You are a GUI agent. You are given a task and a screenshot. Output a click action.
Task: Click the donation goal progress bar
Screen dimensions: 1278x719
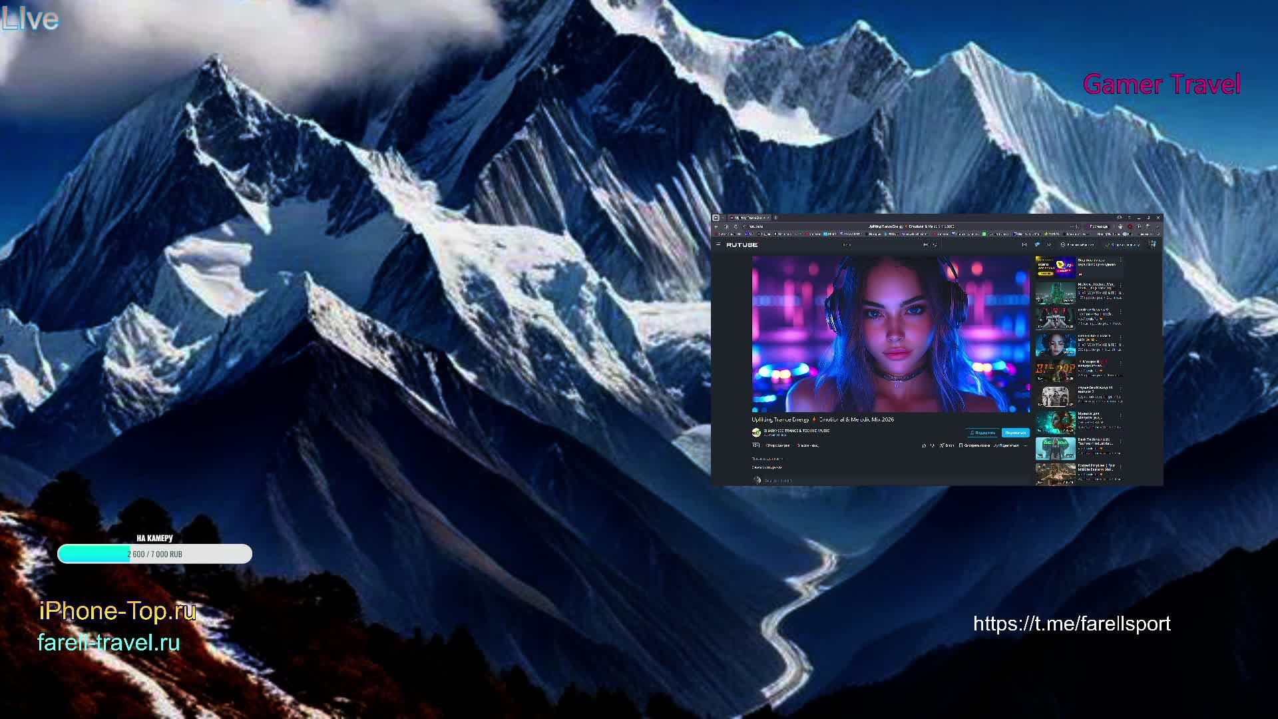(154, 554)
